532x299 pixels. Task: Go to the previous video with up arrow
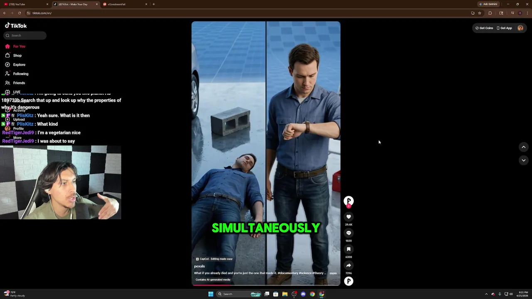coord(524,147)
